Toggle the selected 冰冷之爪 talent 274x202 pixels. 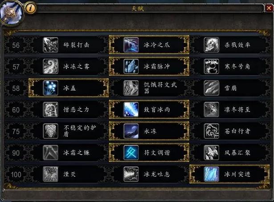(x=149, y=44)
